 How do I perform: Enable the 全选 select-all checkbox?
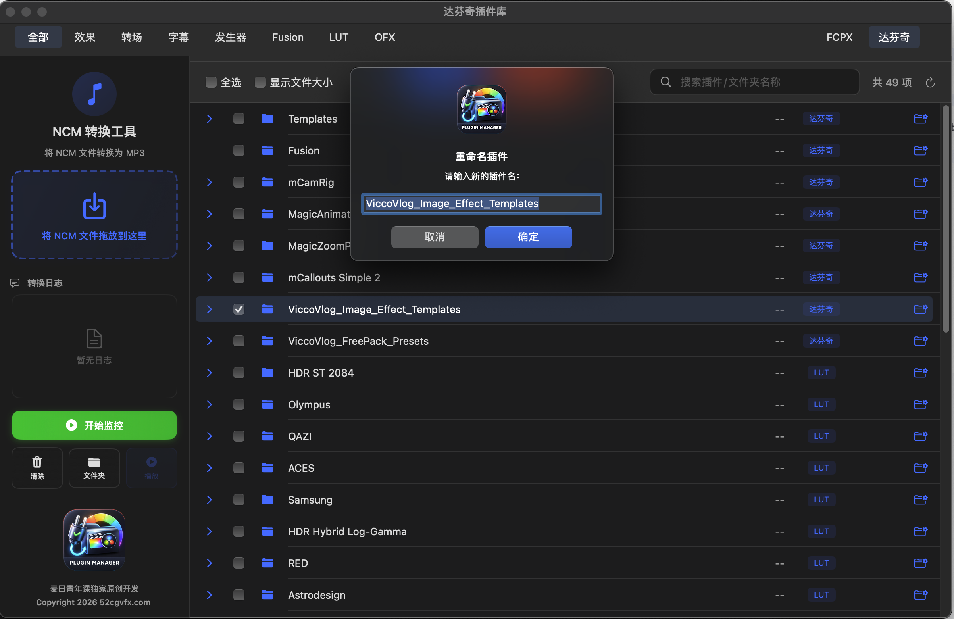pos(211,82)
